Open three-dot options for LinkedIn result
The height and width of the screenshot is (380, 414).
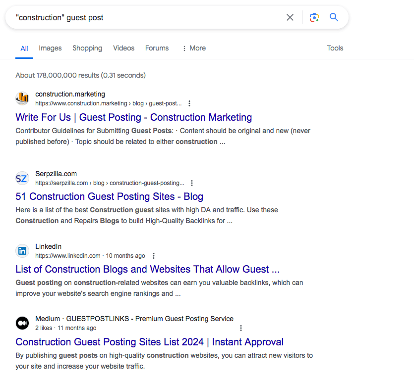click(x=154, y=256)
